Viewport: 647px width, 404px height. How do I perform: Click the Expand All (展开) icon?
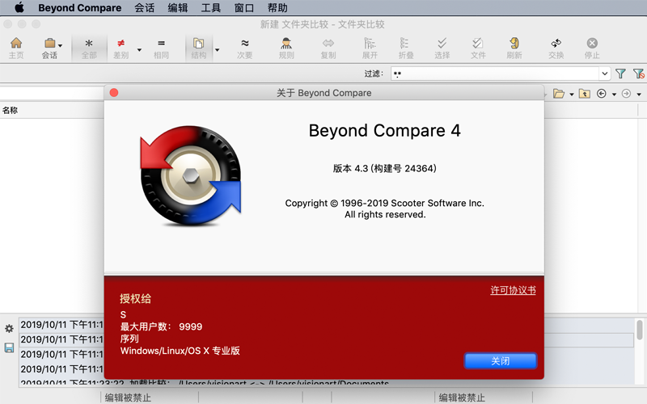tap(370, 48)
